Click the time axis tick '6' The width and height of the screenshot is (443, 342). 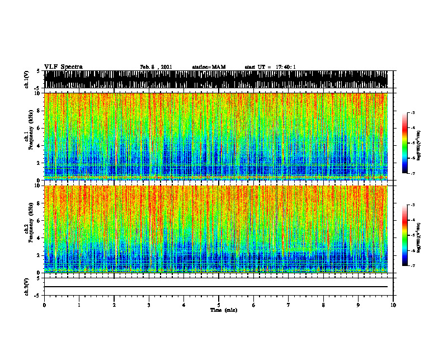[x=254, y=305]
